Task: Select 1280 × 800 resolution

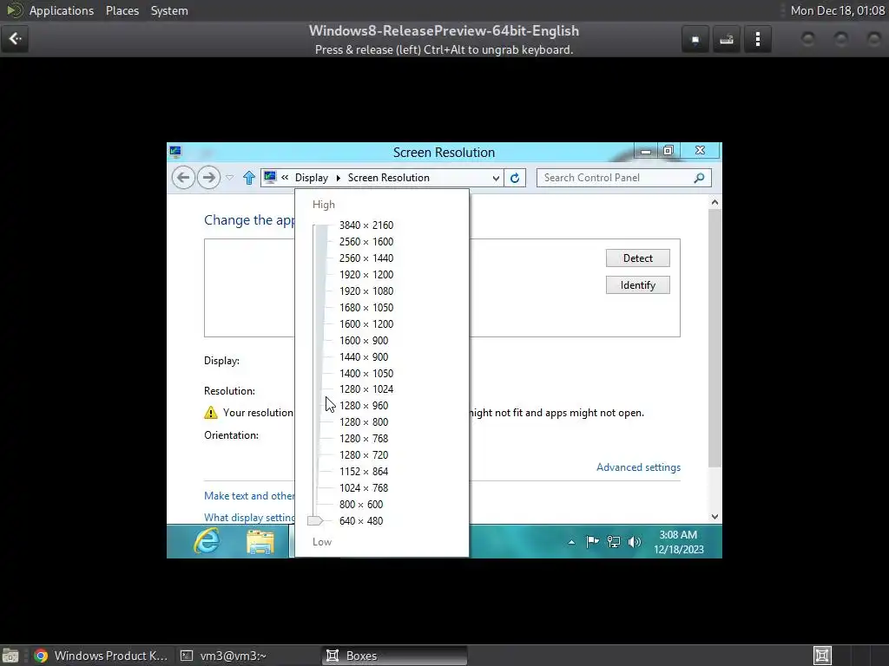Action: click(364, 422)
